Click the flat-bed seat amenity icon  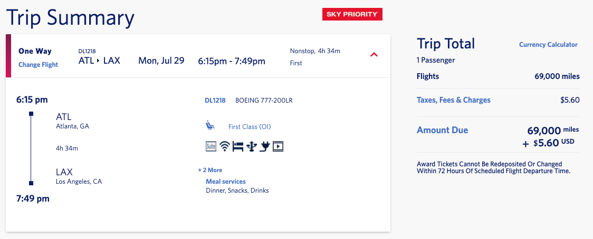click(x=238, y=146)
